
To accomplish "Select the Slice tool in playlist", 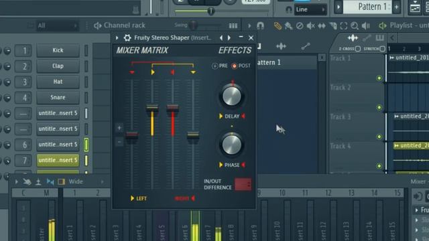I will (x=333, y=26).
